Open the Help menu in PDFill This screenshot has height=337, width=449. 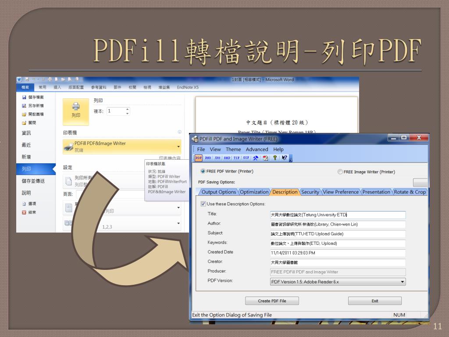click(x=278, y=149)
